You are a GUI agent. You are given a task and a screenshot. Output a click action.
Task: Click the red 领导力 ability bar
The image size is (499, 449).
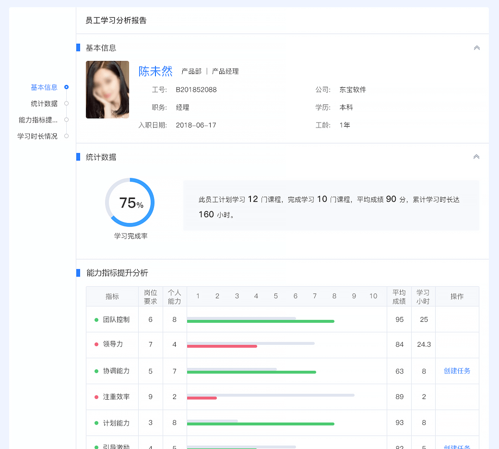tap(222, 346)
